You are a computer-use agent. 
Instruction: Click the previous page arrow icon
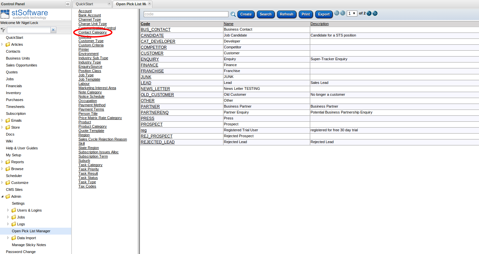(343, 13)
